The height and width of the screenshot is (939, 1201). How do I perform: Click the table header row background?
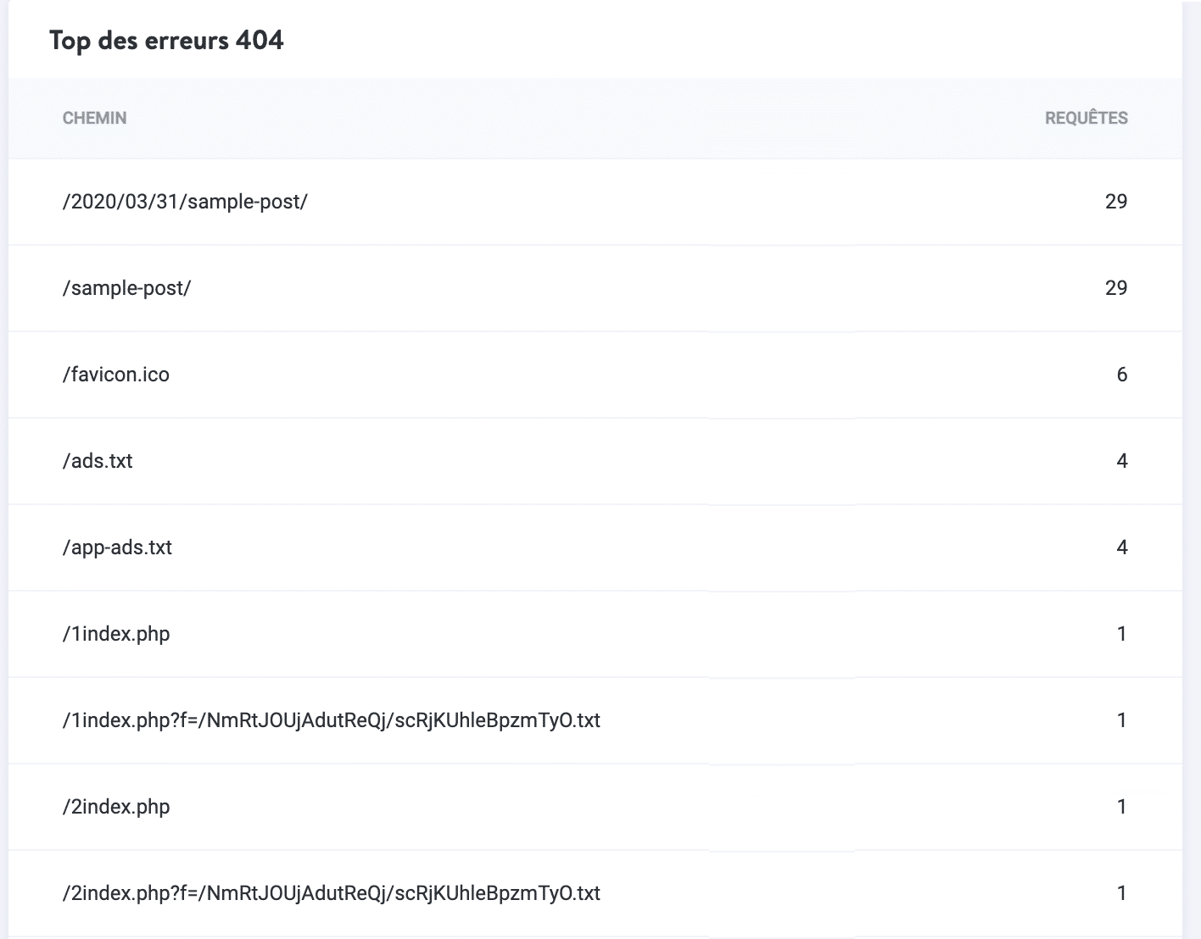click(594, 119)
